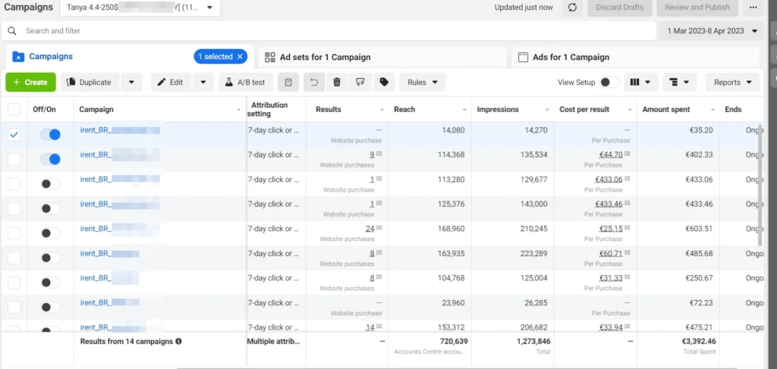777x369 pixels.
Task: Click the export share icon next to trash
Action: click(x=360, y=82)
